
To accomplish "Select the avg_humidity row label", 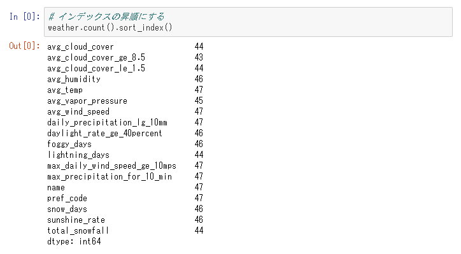I will [74, 79].
